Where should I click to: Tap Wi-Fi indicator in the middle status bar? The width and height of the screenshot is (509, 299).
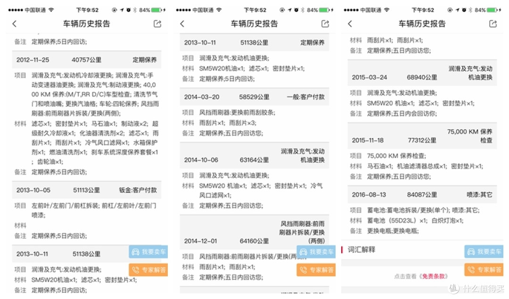[x=219, y=10]
